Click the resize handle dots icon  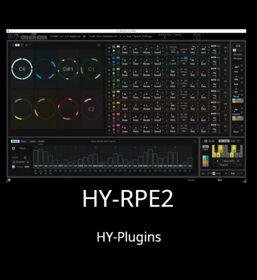[245, 181]
